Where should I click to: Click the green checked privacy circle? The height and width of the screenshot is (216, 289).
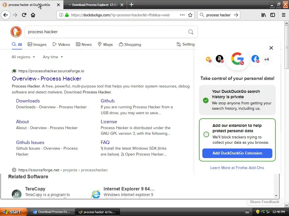pos(206,100)
